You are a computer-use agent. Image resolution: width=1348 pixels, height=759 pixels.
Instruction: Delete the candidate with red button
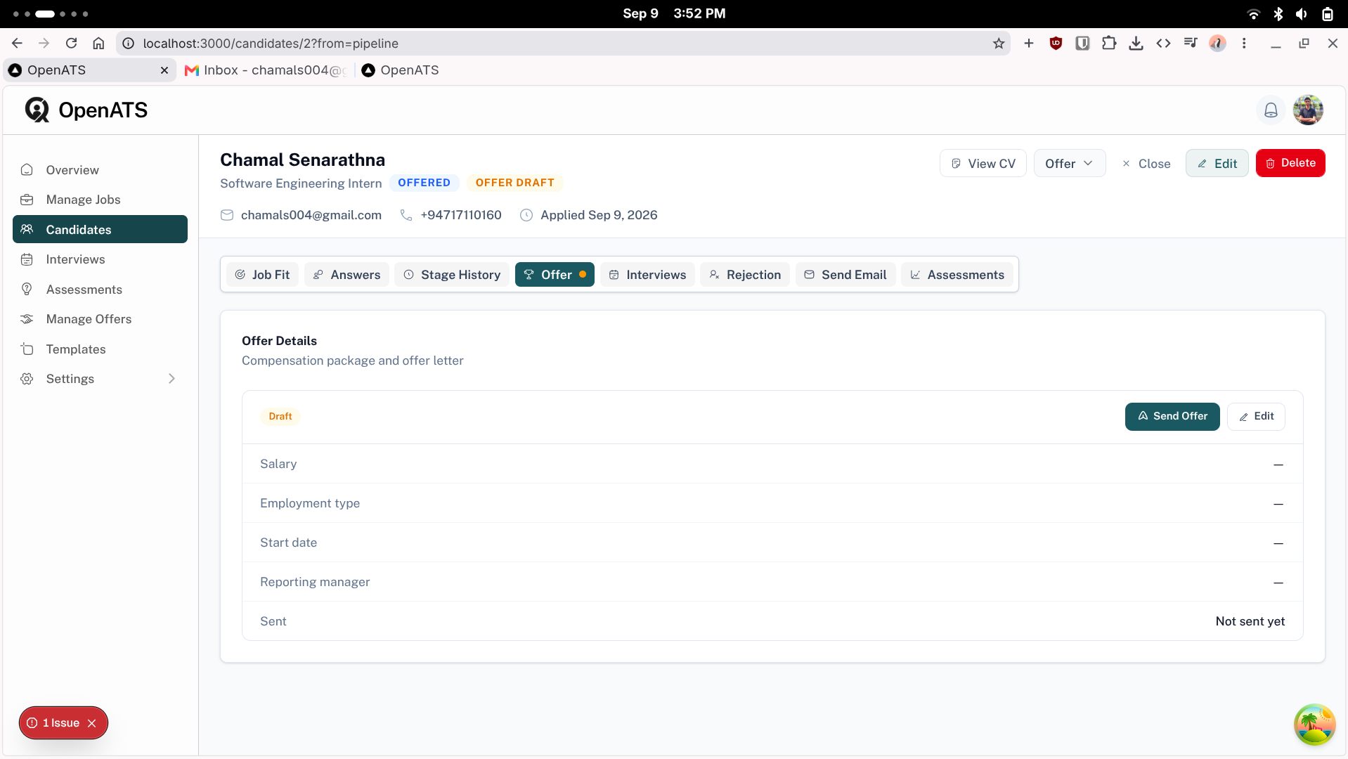(x=1290, y=163)
